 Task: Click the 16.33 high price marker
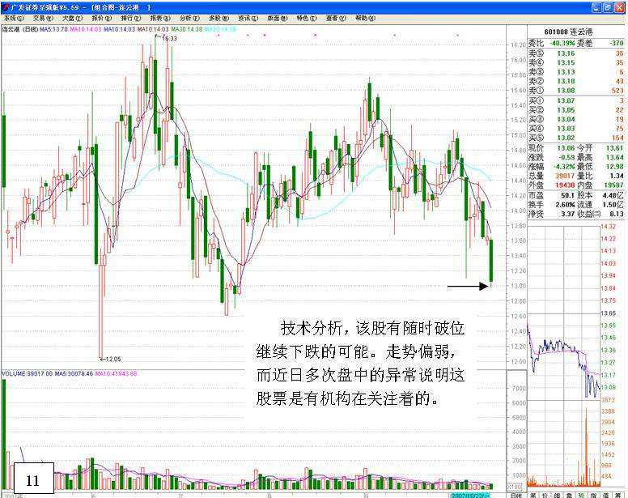tap(169, 38)
